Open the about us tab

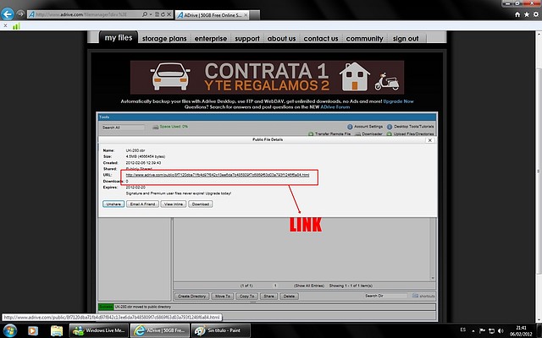coord(281,39)
